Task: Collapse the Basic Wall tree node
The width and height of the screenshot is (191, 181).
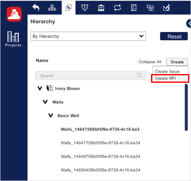Action: click(x=51, y=115)
